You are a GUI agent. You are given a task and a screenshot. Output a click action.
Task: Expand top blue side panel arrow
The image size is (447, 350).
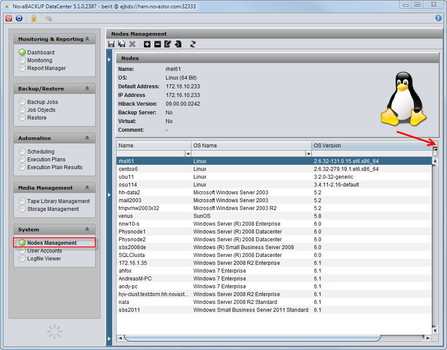[x=109, y=60]
